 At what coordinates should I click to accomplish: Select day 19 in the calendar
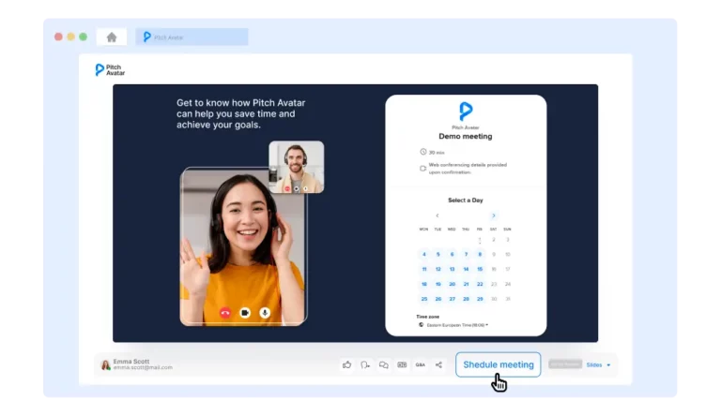pyautogui.click(x=437, y=284)
